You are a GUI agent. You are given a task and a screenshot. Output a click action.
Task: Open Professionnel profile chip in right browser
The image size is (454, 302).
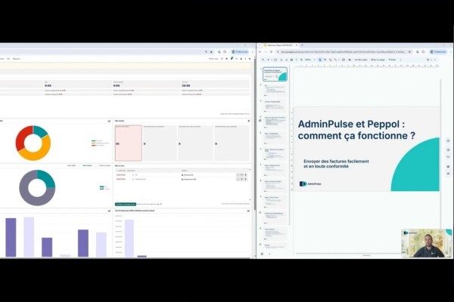coord(438,52)
